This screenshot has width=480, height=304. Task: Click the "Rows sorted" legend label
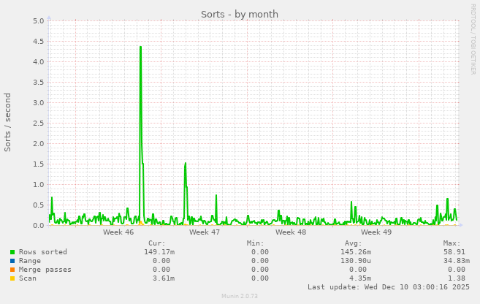42,252
